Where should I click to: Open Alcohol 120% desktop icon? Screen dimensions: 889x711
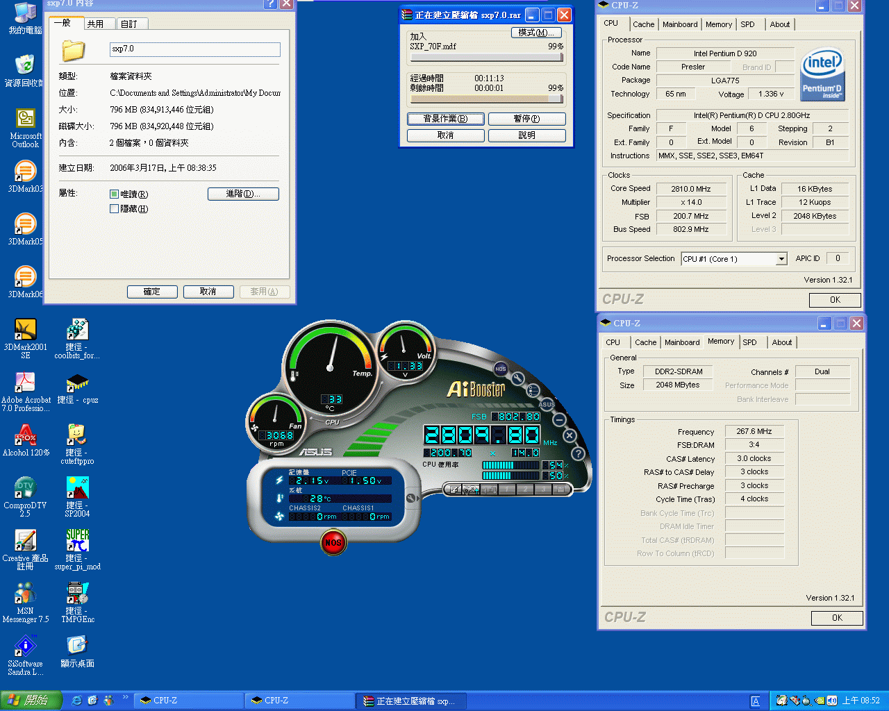click(26, 440)
